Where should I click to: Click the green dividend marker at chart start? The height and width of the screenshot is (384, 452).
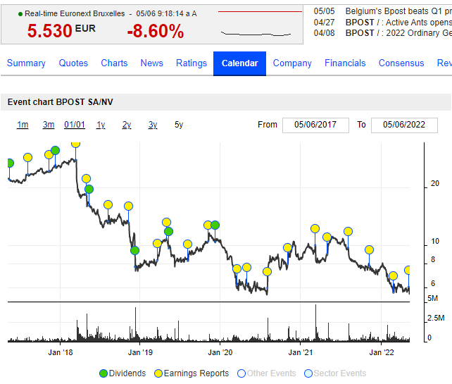point(10,163)
